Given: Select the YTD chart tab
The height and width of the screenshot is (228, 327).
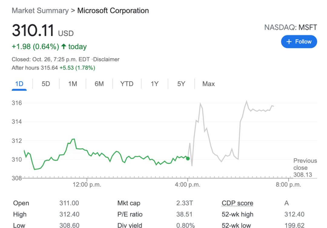Looking at the screenshot, I should [127, 84].
